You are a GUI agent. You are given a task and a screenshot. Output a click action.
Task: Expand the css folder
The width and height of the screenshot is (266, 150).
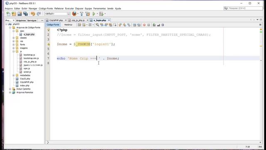[14, 41]
